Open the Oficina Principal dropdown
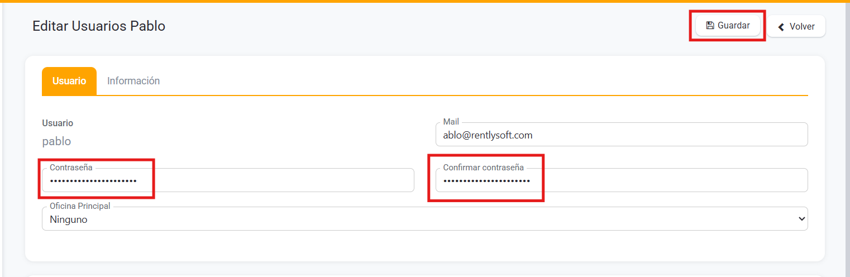Screen dimensions: 850x277 [x=424, y=219]
